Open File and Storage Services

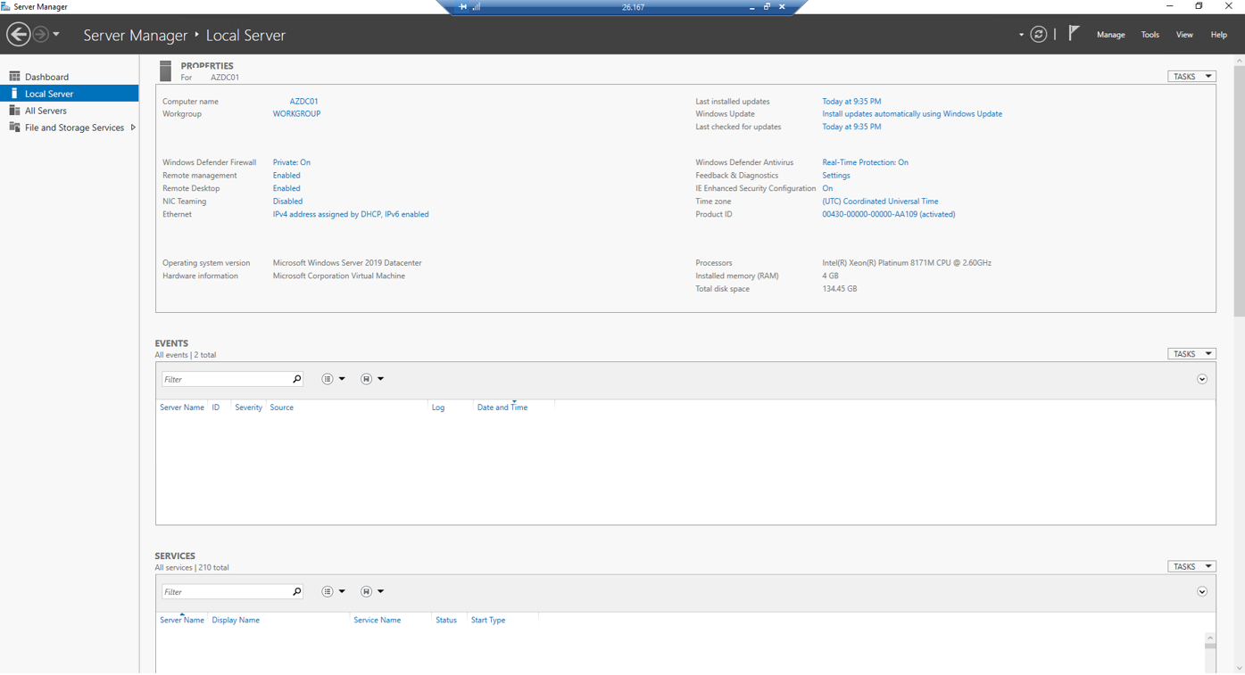pyautogui.click(x=70, y=128)
